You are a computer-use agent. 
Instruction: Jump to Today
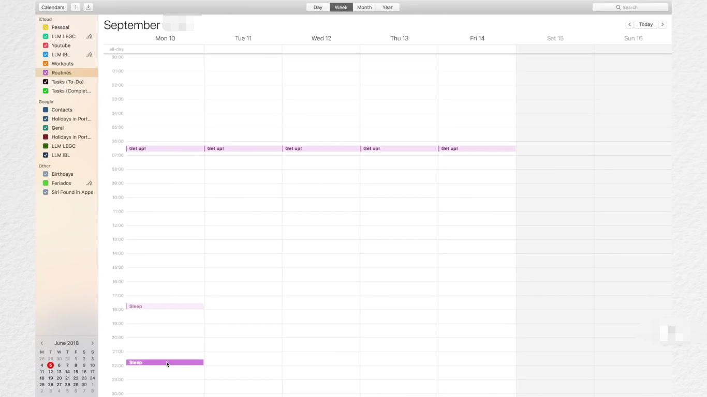pos(646,24)
